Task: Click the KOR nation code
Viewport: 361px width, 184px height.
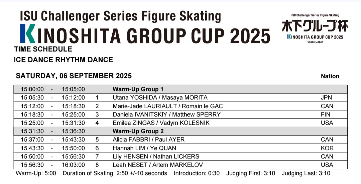Action: tap(327, 148)
